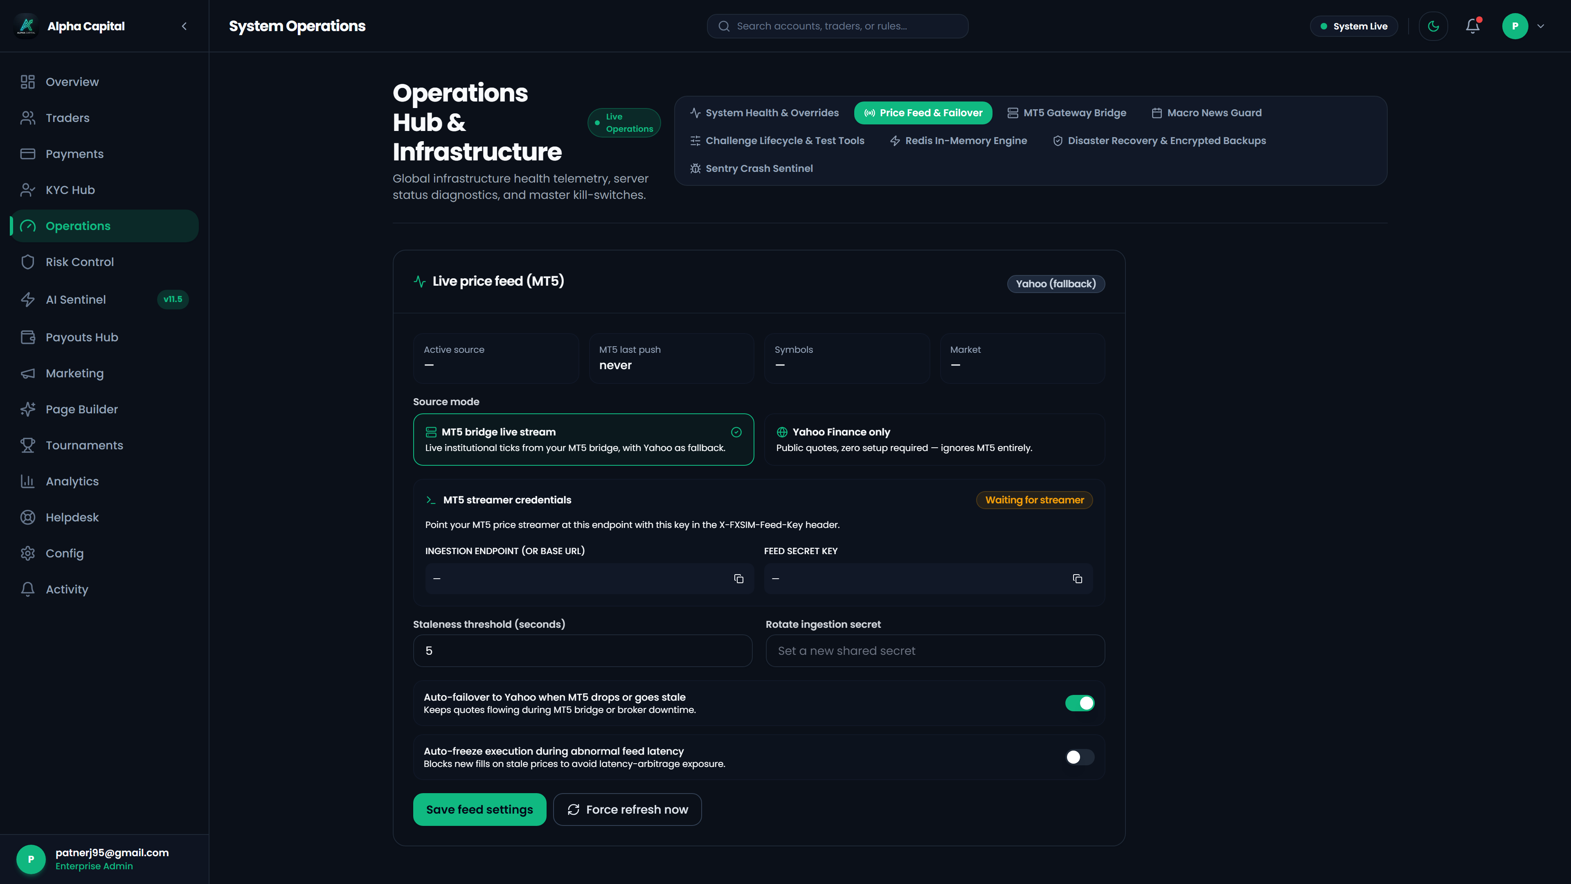Click the Alpha Capital logo icon
The image size is (1571, 884).
point(26,26)
